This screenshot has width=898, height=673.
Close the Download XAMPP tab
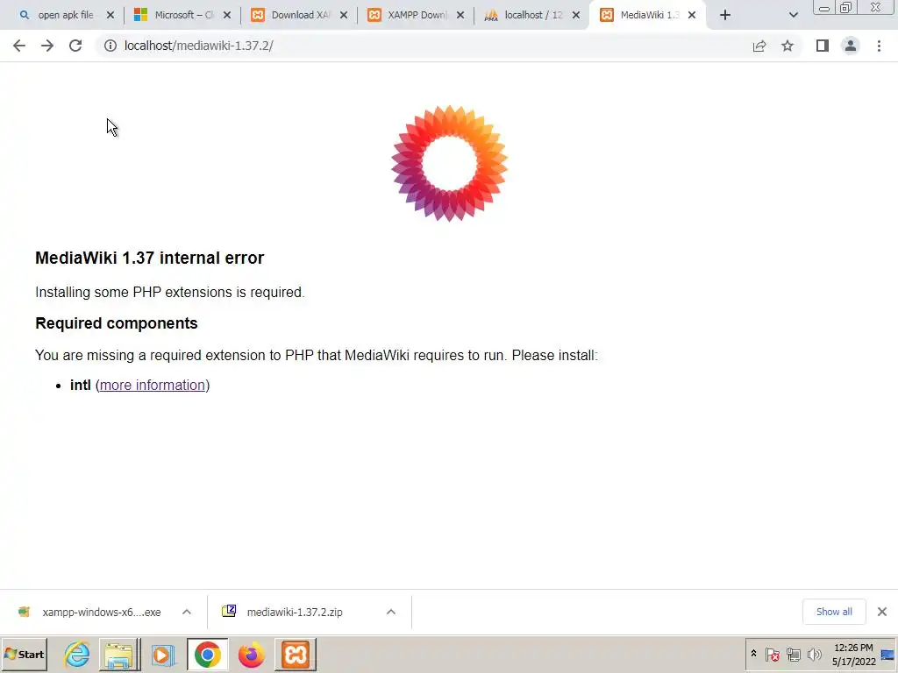coord(344,16)
